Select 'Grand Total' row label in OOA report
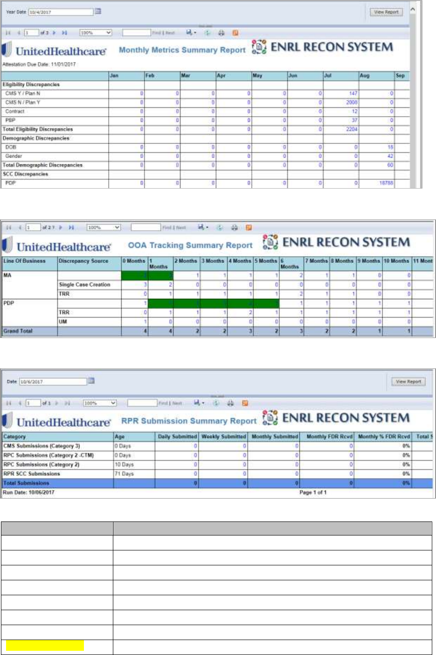Image resolution: width=436 pixels, height=655 pixels. click(x=18, y=331)
